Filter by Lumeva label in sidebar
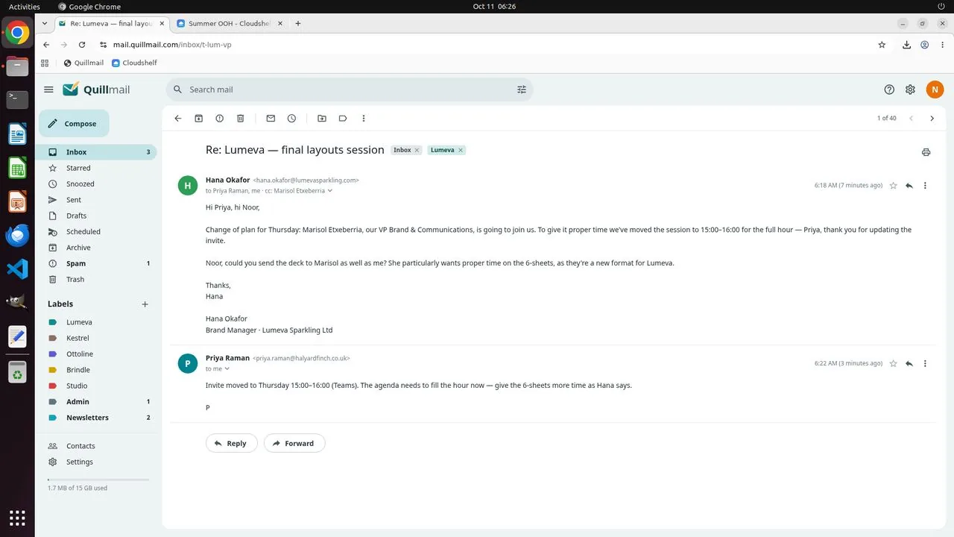954x537 pixels. pyautogui.click(x=97, y=322)
